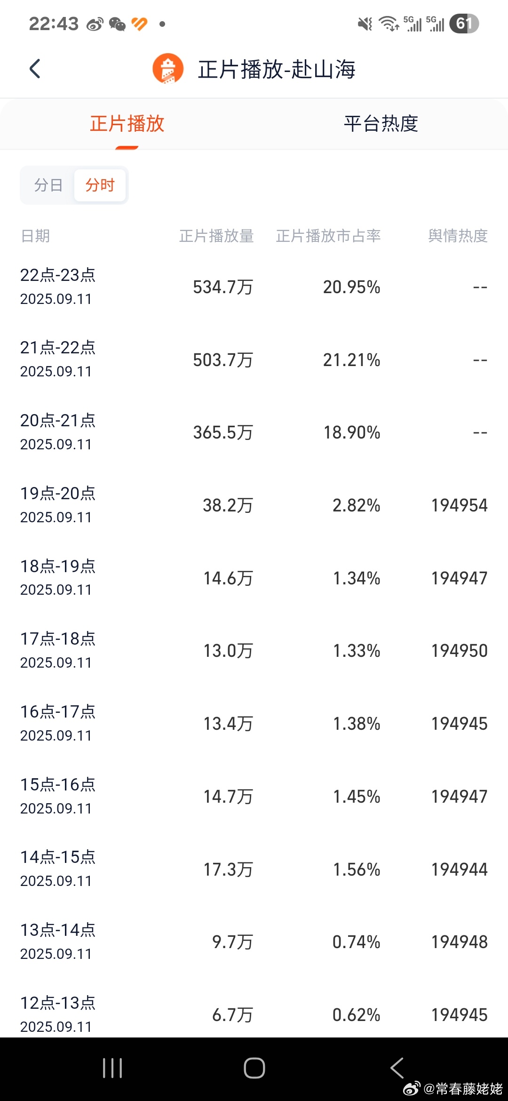
Task: Select the 22点-23点 data row
Action: click(x=254, y=287)
